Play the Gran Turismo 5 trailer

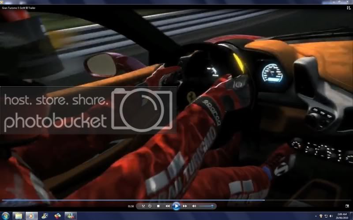point(176,206)
